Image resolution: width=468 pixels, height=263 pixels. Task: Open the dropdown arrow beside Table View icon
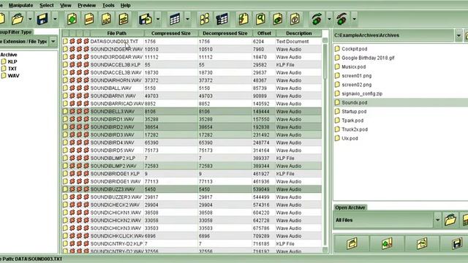pyautogui.click(x=187, y=19)
